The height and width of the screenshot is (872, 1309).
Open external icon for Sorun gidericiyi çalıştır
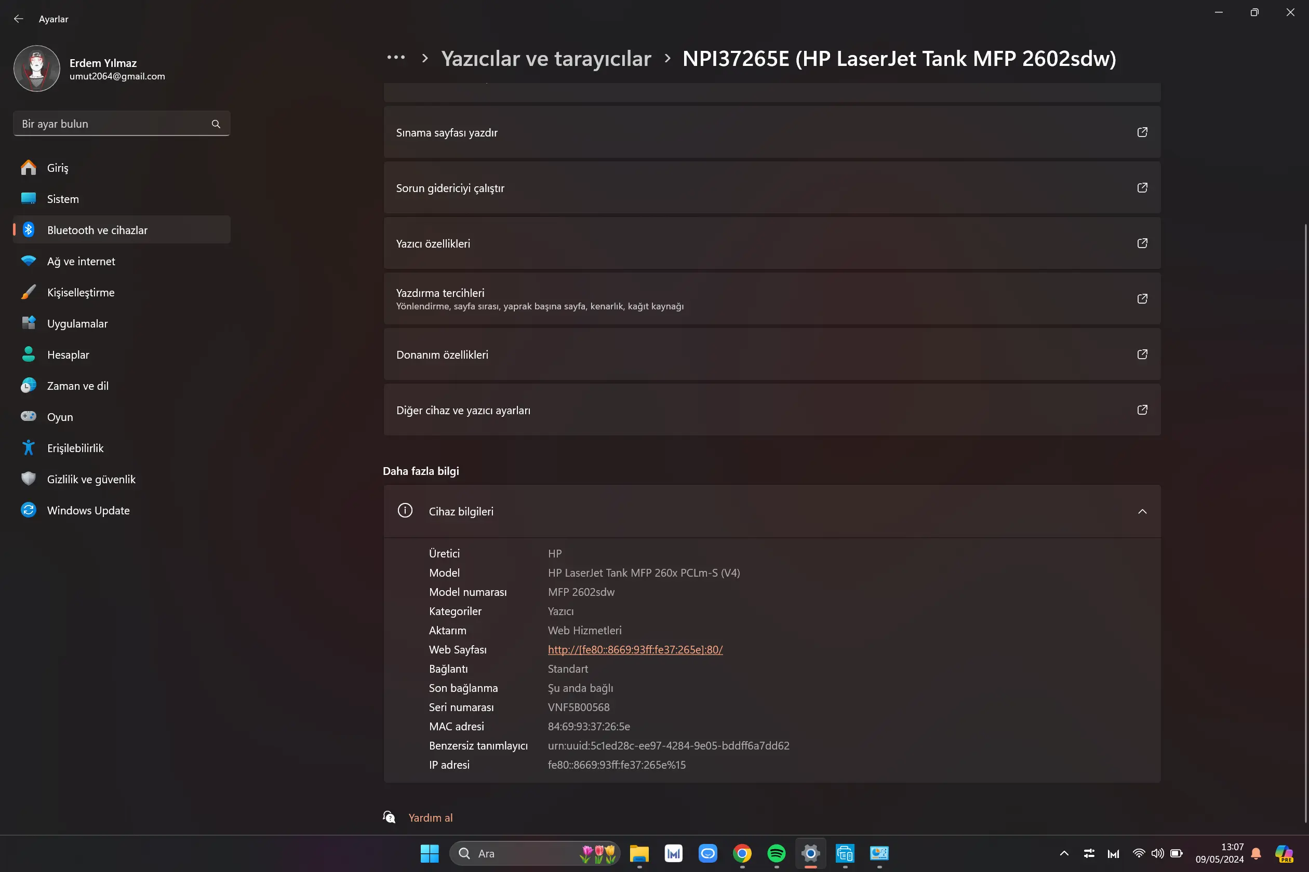[x=1142, y=187]
